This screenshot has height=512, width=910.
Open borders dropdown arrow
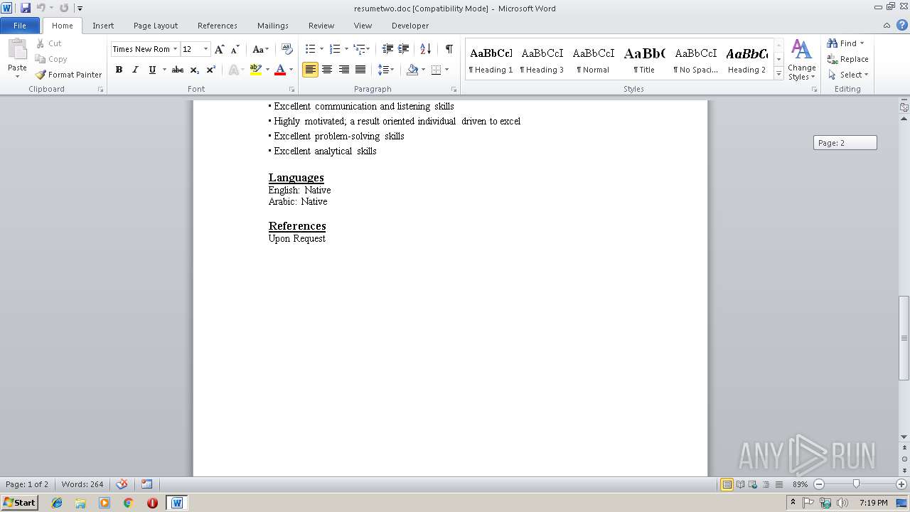coord(446,70)
